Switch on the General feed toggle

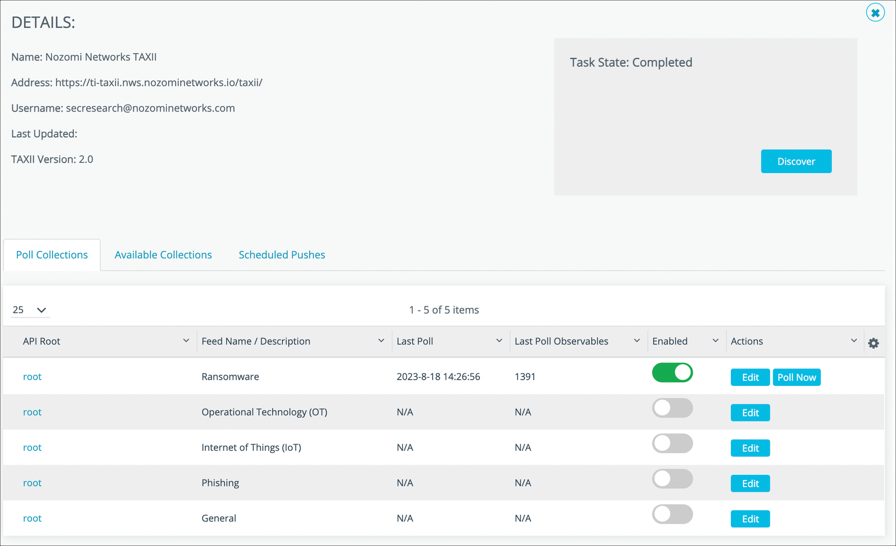pyautogui.click(x=673, y=514)
